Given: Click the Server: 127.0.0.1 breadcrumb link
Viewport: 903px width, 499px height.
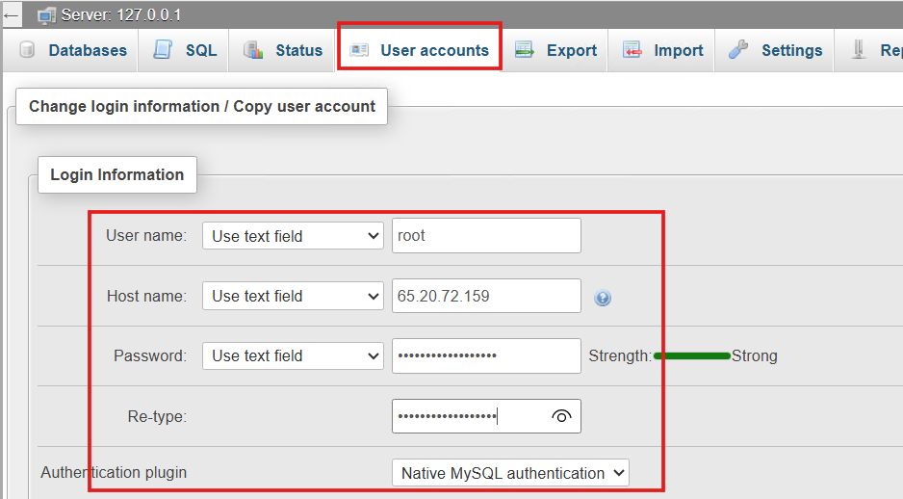Looking at the screenshot, I should 121,15.
